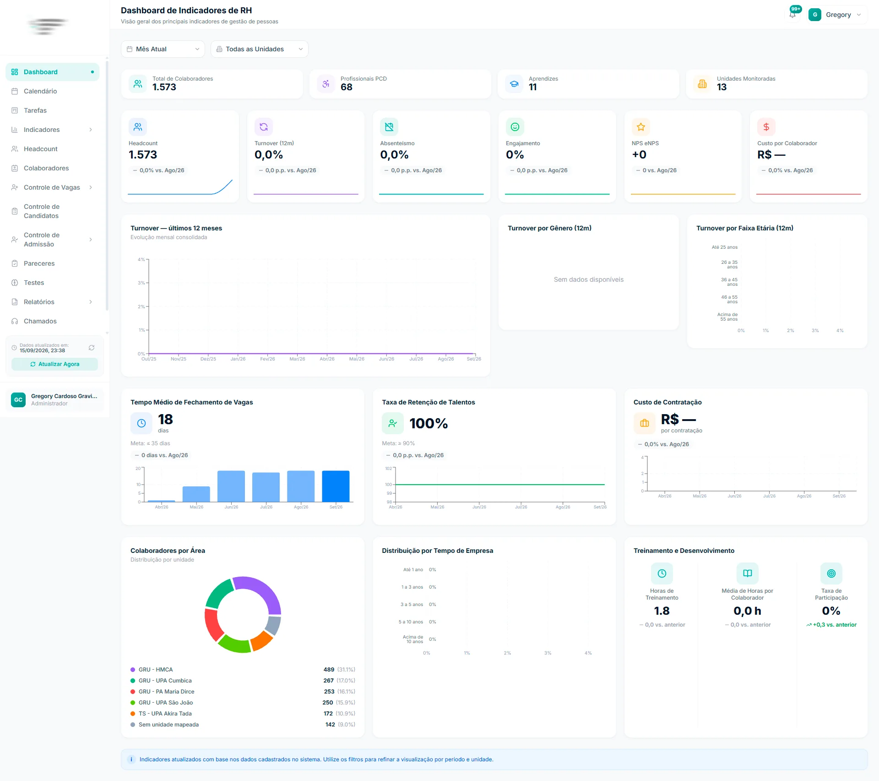Expand the Indicadores sidebar submenu
The image size is (879, 781).
click(52, 130)
